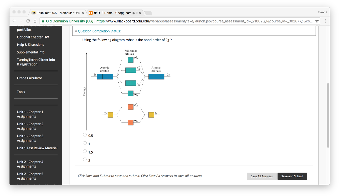Open the browser home page icon
The width and height of the screenshot is (339, 196).
[35, 21]
